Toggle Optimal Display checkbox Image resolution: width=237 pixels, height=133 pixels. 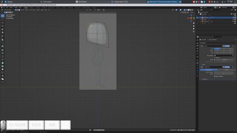[215, 76]
